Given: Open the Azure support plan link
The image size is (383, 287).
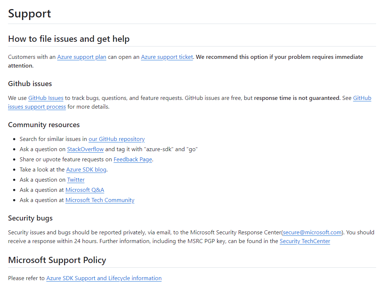Looking at the screenshot, I should pyautogui.click(x=81, y=57).
